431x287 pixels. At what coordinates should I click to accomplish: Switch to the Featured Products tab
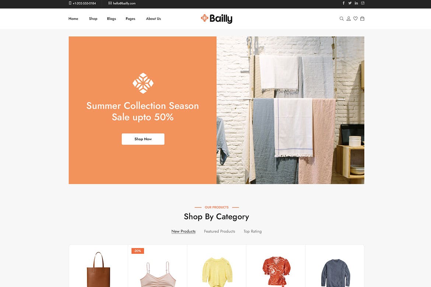219,231
